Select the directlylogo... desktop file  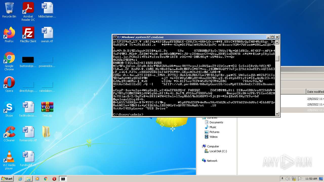(28, 86)
